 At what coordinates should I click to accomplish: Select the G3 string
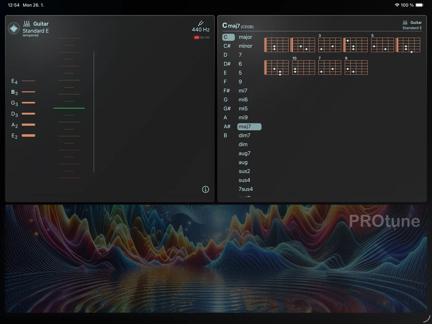click(x=23, y=103)
